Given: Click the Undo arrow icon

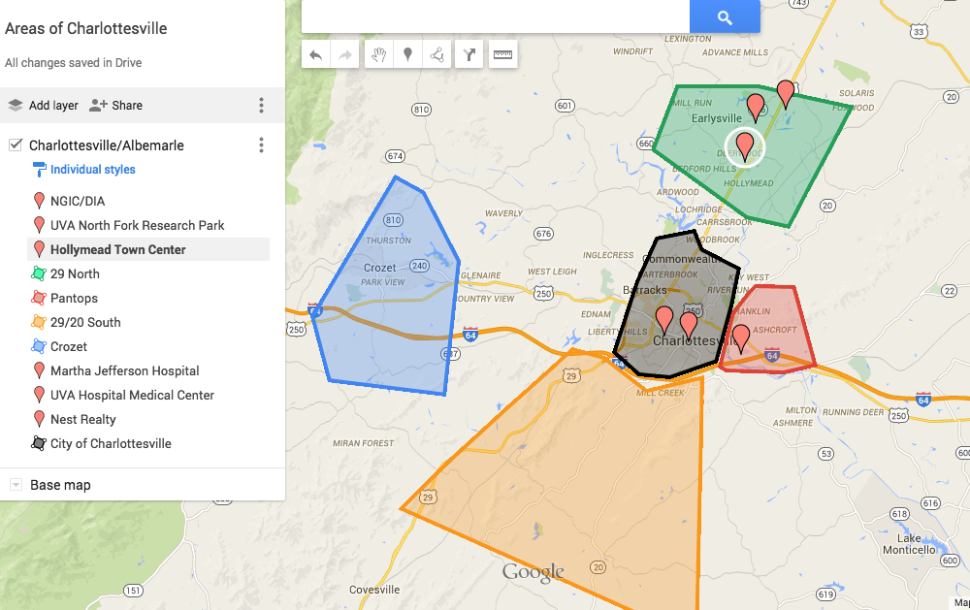Looking at the screenshot, I should coord(315,53).
